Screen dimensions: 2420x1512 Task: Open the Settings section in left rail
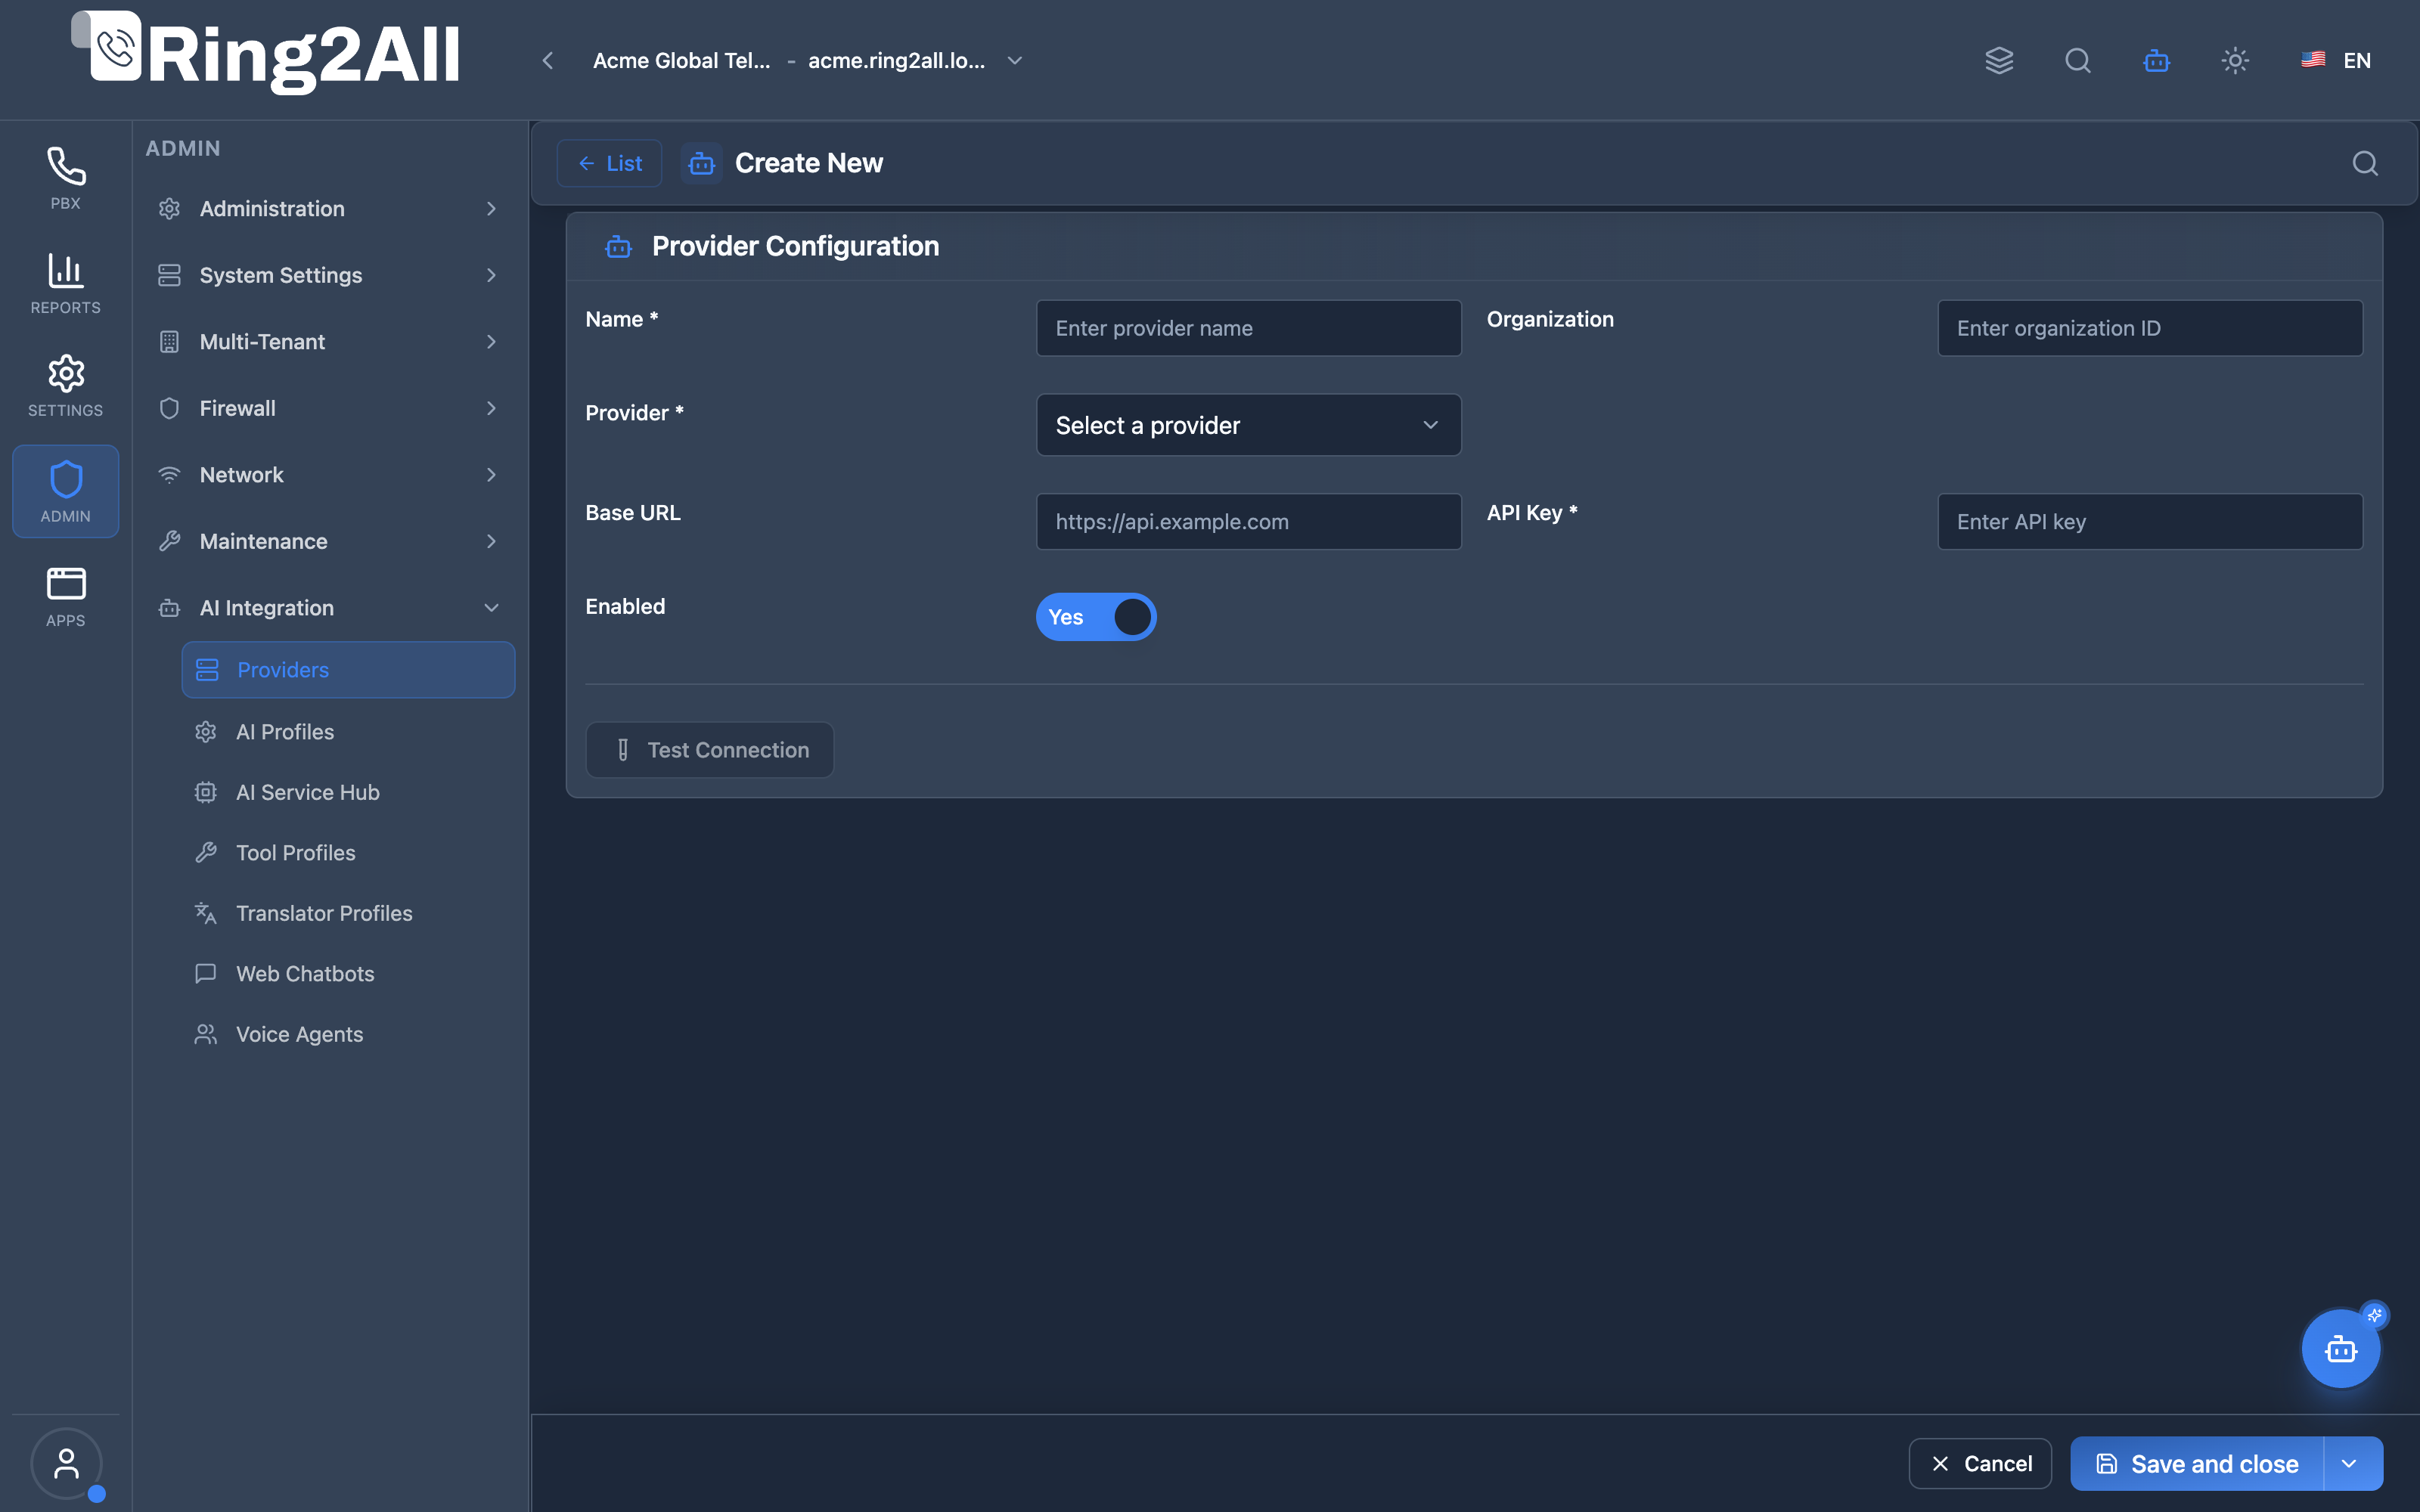[x=66, y=386]
